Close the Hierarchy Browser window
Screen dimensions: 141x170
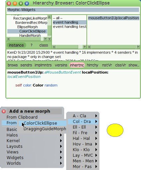click(x=9, y=4)
